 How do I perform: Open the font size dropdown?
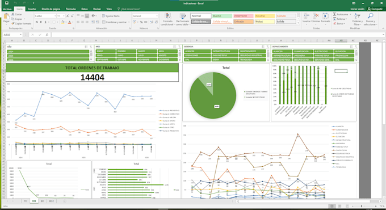[x=64, y=16]
